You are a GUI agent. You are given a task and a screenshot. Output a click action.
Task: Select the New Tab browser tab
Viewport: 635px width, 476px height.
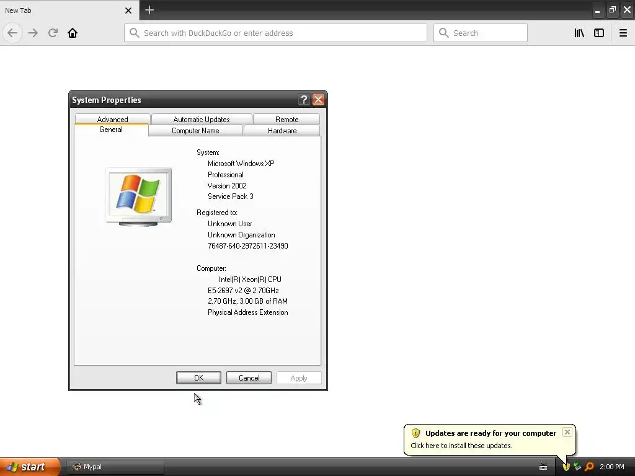pyautogui.click(x=69, y=10)
